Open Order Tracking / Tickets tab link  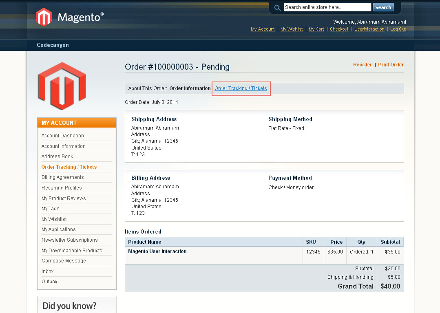(x=241, y=88)
